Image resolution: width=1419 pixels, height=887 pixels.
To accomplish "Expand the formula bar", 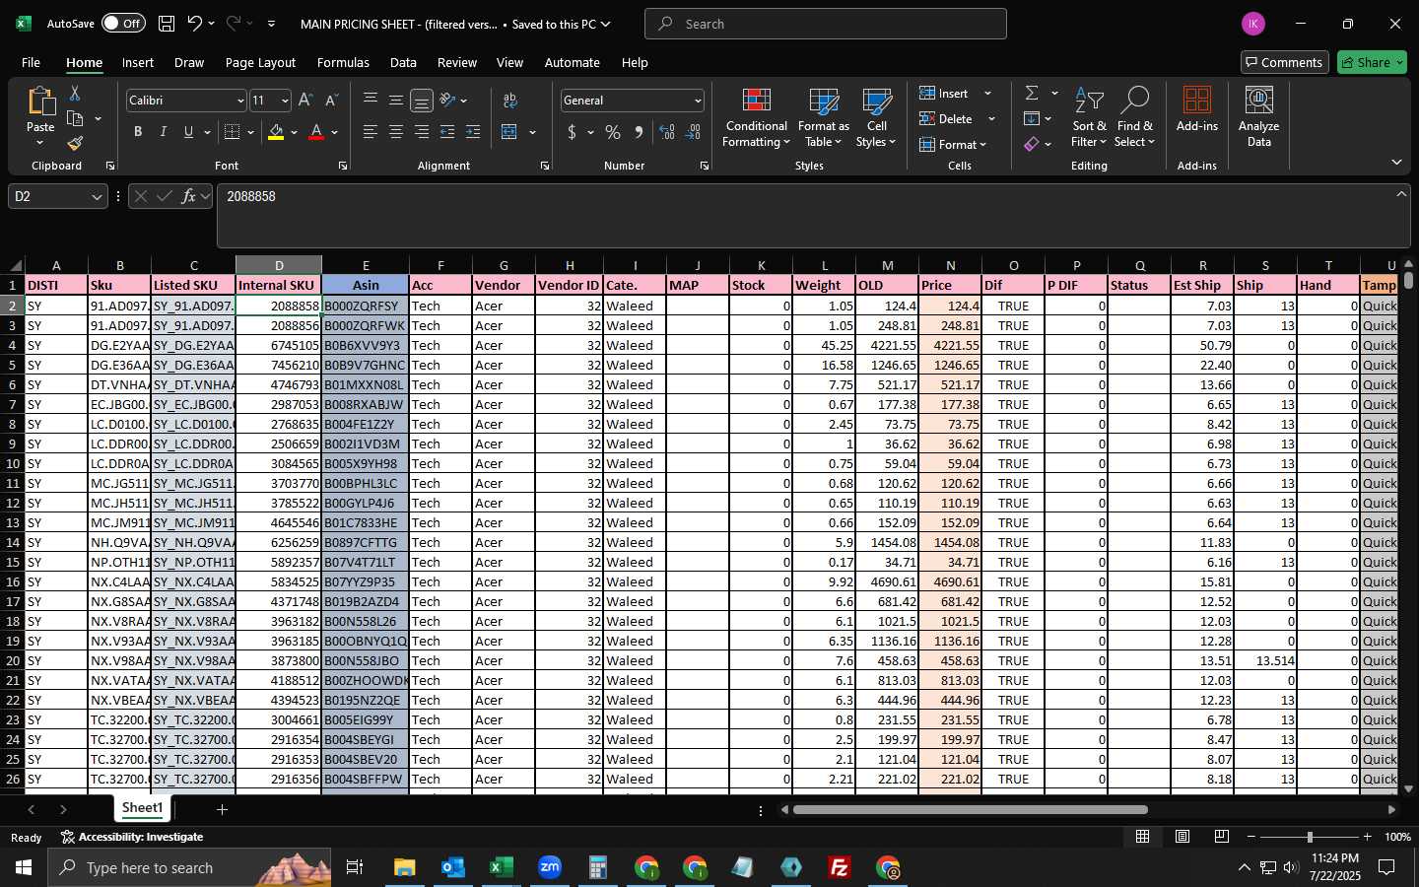I will [x=1401, y=193].
